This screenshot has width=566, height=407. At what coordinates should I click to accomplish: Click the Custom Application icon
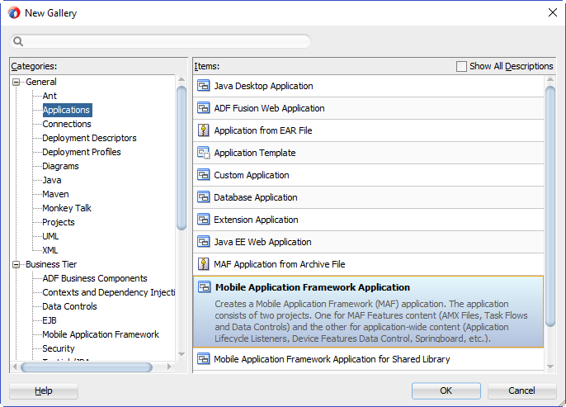(204, 175)
